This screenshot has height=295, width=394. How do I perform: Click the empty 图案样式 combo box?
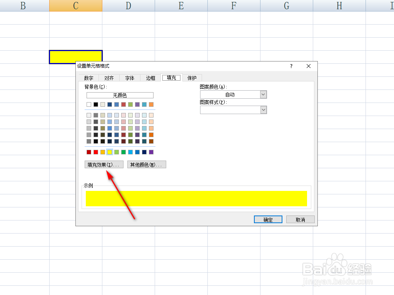point(234,110)
